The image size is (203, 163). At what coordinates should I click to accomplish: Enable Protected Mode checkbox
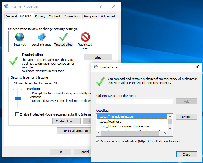coord(17,114)
